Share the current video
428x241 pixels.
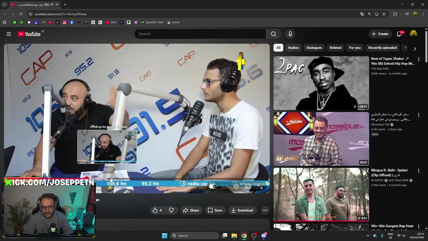(x=191, y=210)
